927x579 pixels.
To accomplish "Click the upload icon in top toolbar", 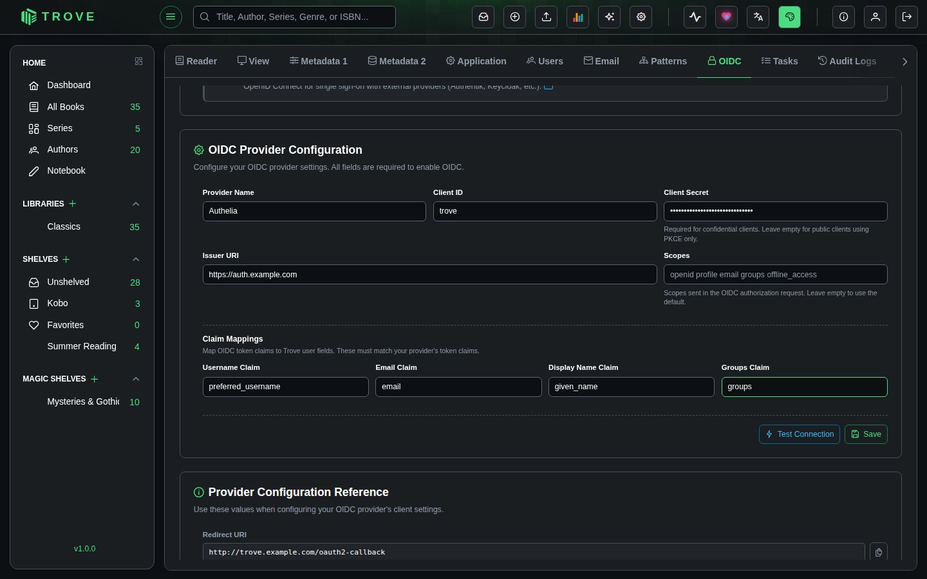I will click(x=547, y=17).
